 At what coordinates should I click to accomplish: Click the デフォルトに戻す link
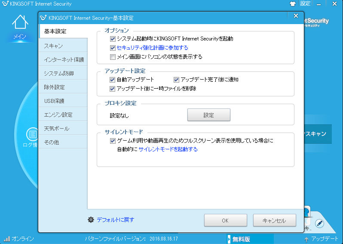pyautogui.click(x=116, y=220)
